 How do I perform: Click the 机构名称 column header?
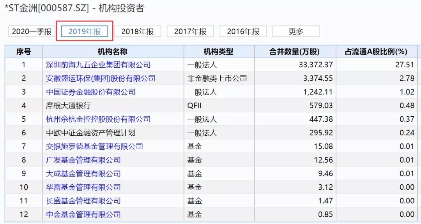(113, 51)
